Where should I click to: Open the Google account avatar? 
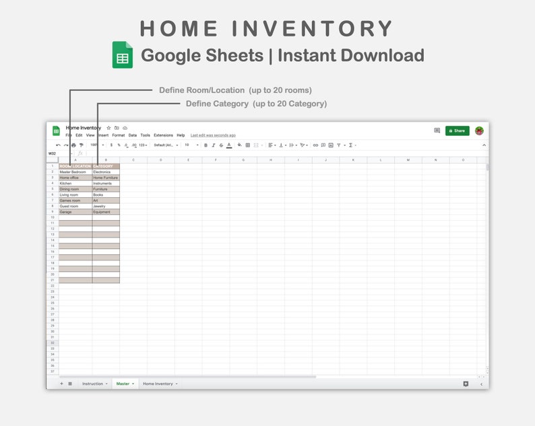[479, 131]
